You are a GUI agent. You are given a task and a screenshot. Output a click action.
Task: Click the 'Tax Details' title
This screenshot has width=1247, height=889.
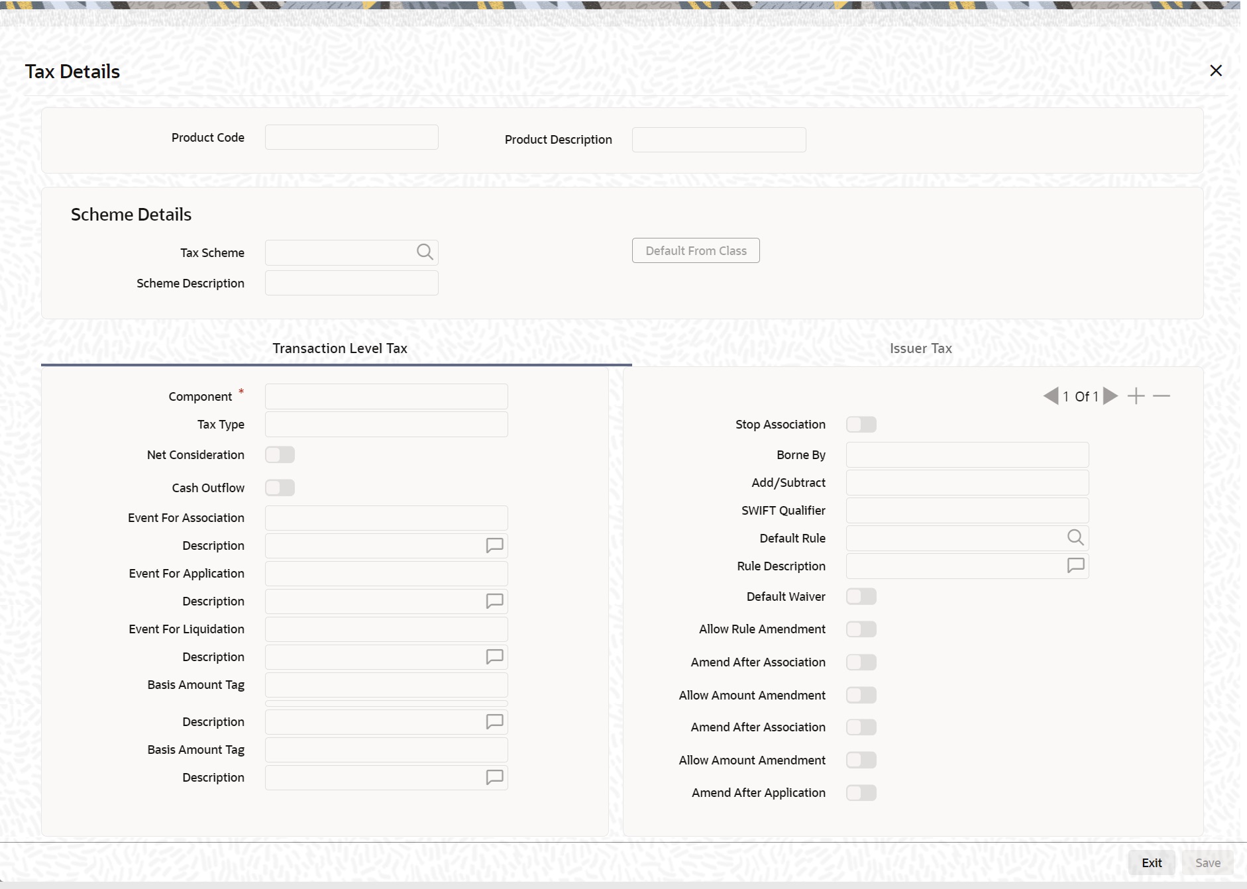(x=73, y=72)
